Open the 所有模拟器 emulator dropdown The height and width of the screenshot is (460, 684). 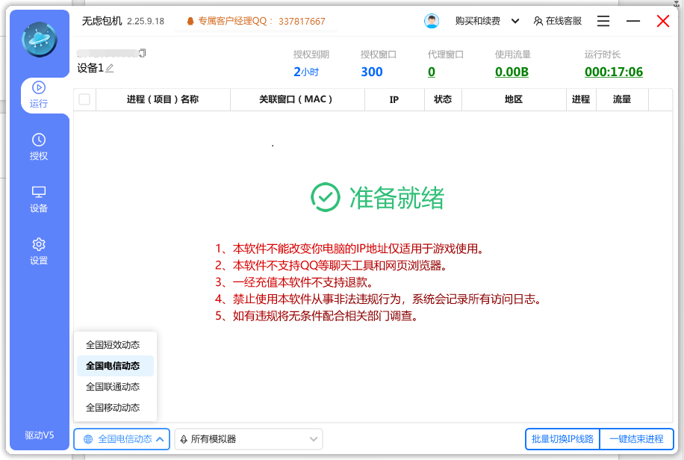click(x=248, y=439)
